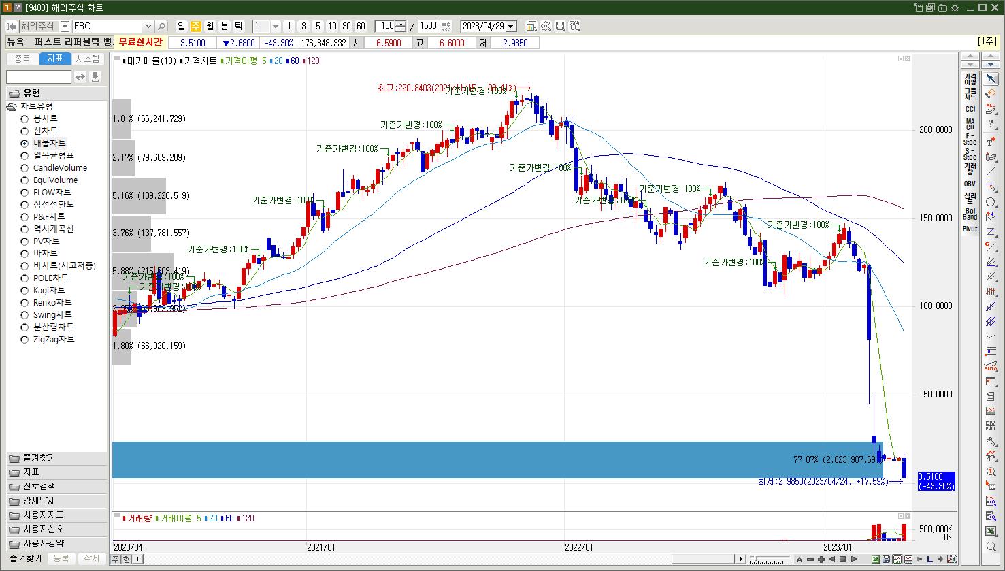This screenshot has height=571, width=1005.
Task: Click the bar count stepper beside 160
Action: (401, 26)
